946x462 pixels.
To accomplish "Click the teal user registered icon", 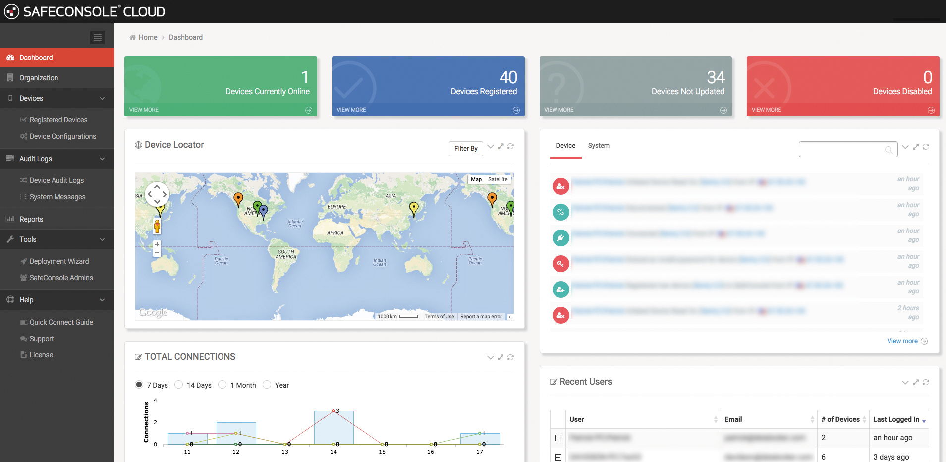I will coord(560,289).
